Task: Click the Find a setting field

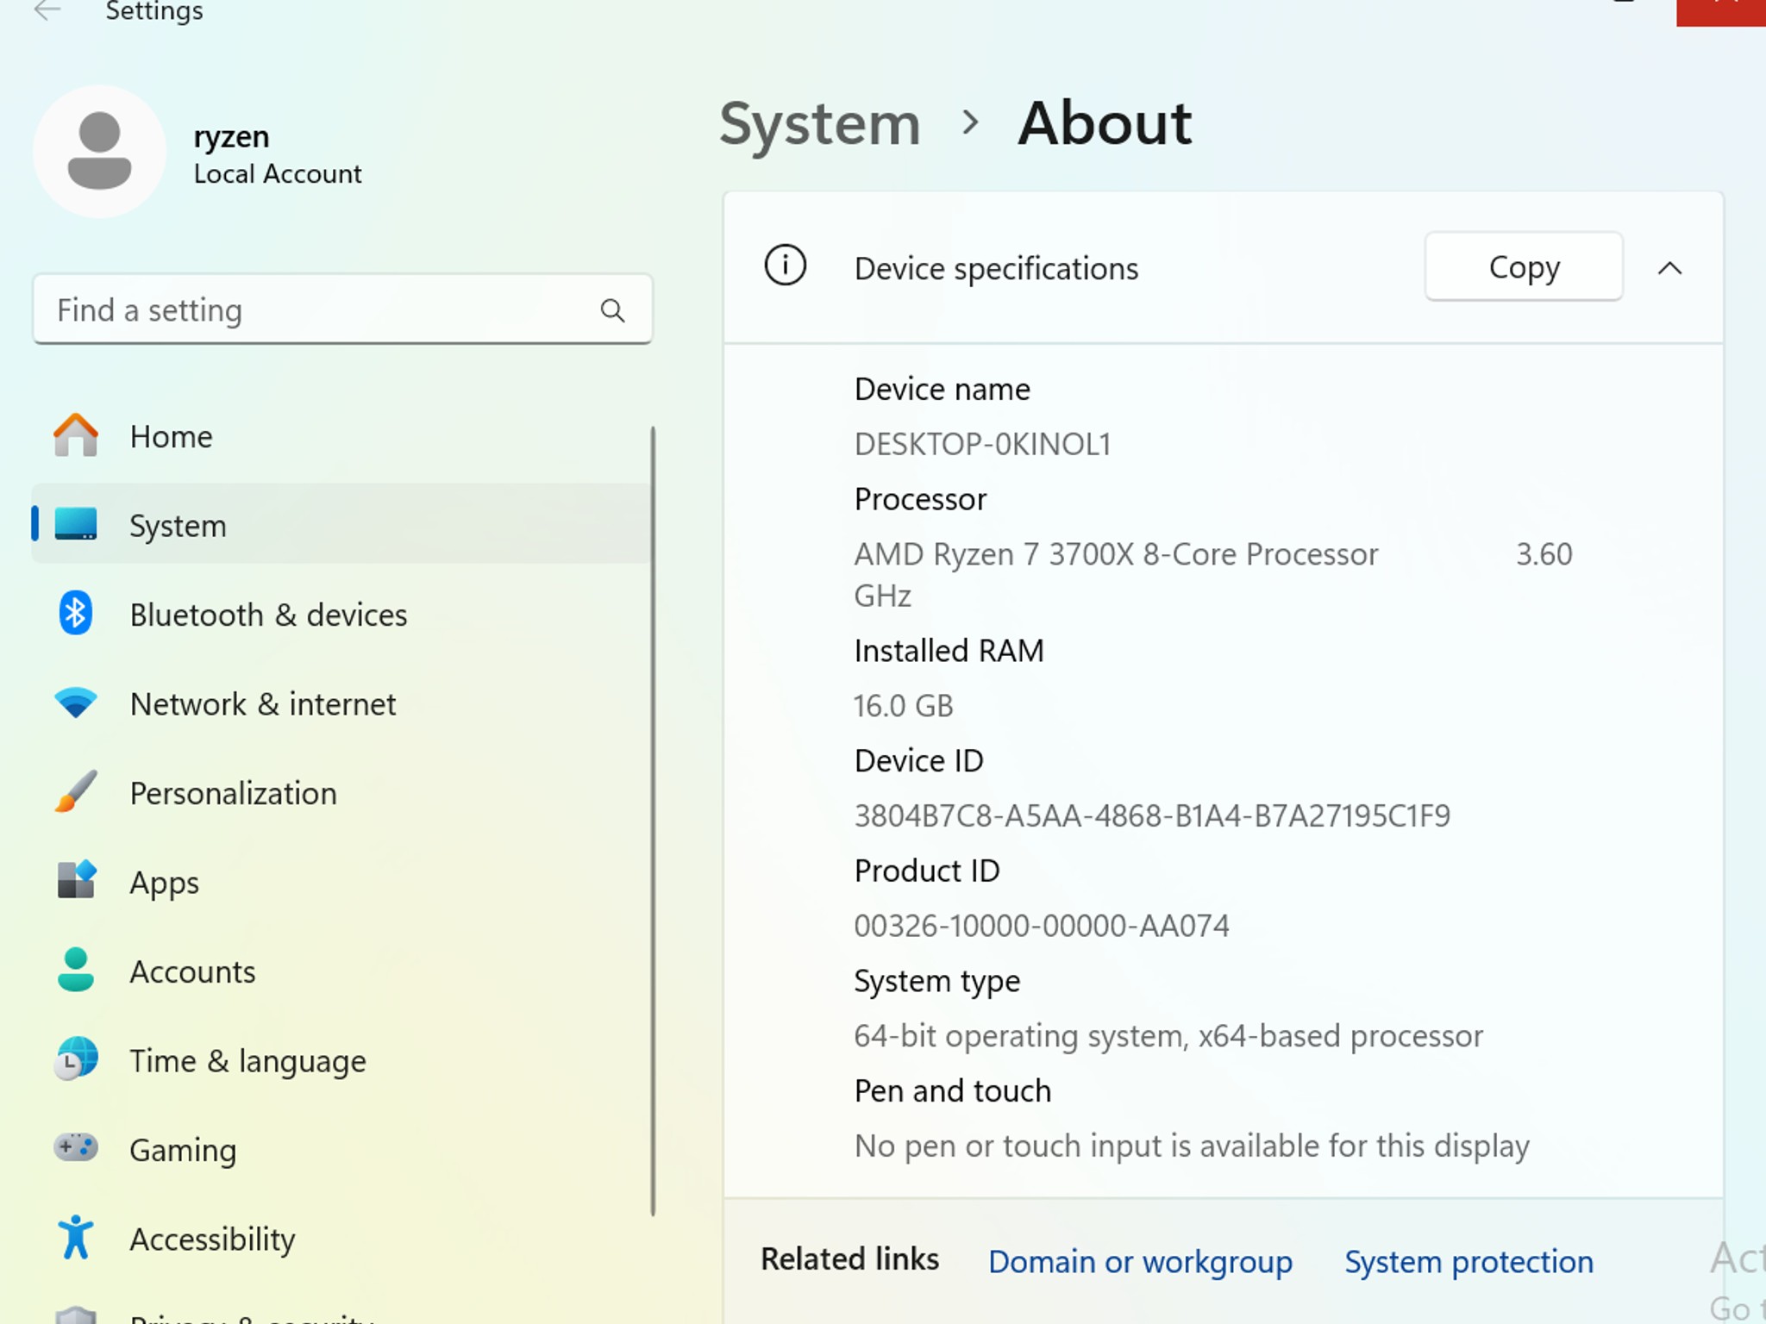Action: 342,309
